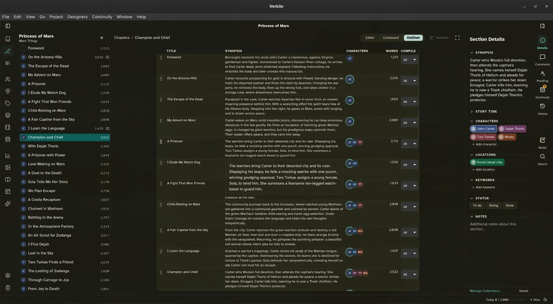Open the Trash sidebar icon
The height and width of the screenshot is (304, 553).
tap(8, 288)
